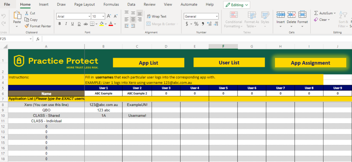
Task: Toggle bold formatting
Action: coord(59,24)
